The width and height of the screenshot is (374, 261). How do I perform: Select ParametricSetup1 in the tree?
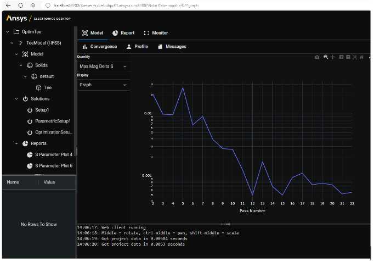(x=53, y=121)
